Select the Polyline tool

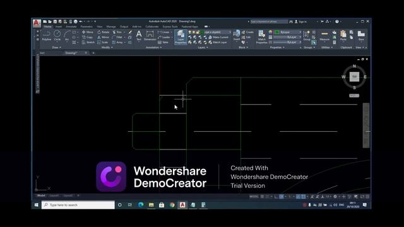(47, 35)
